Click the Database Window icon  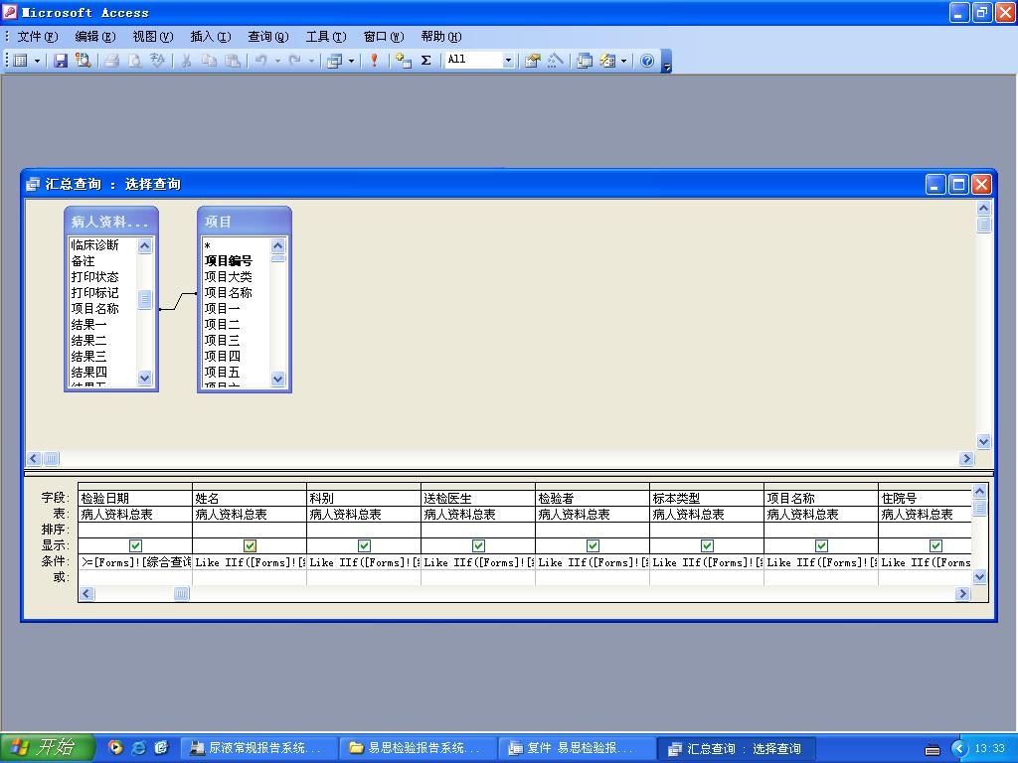[x=585, y=61]
